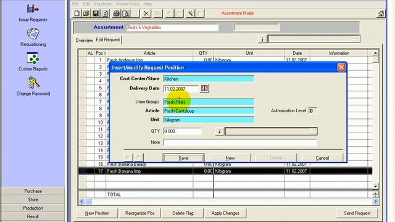Click the New document toolbar icon
Image resolution: width=395 pixels, height=222 pixels.
click(x=77, y=14)
